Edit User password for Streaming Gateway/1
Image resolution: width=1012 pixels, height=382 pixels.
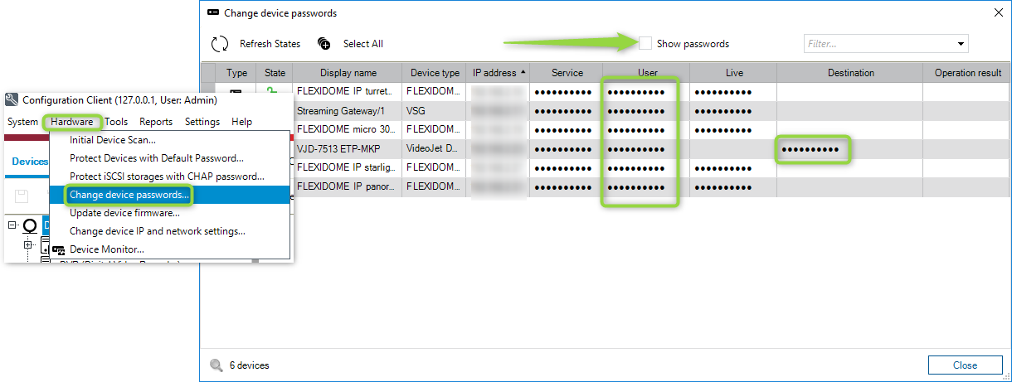(648, 111)
